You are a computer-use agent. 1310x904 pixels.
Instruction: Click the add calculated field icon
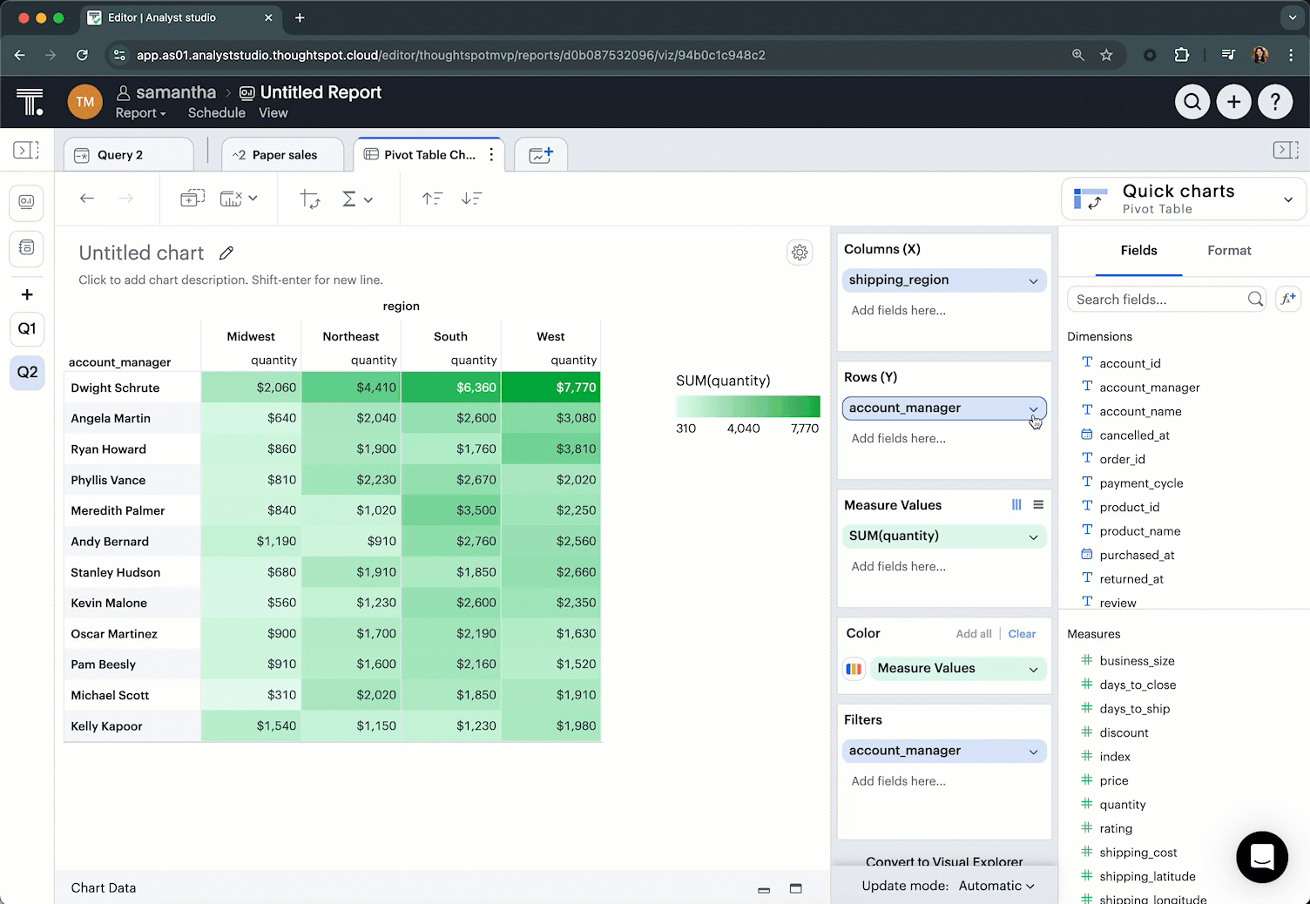coord(1287,299)
